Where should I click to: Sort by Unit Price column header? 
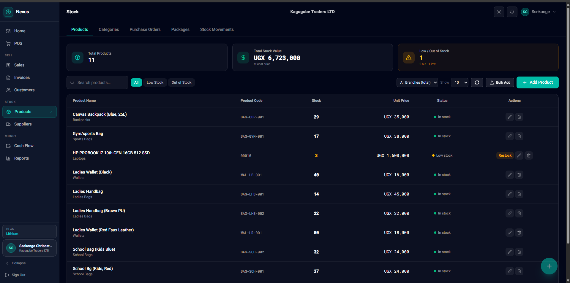tap(401, 101)
